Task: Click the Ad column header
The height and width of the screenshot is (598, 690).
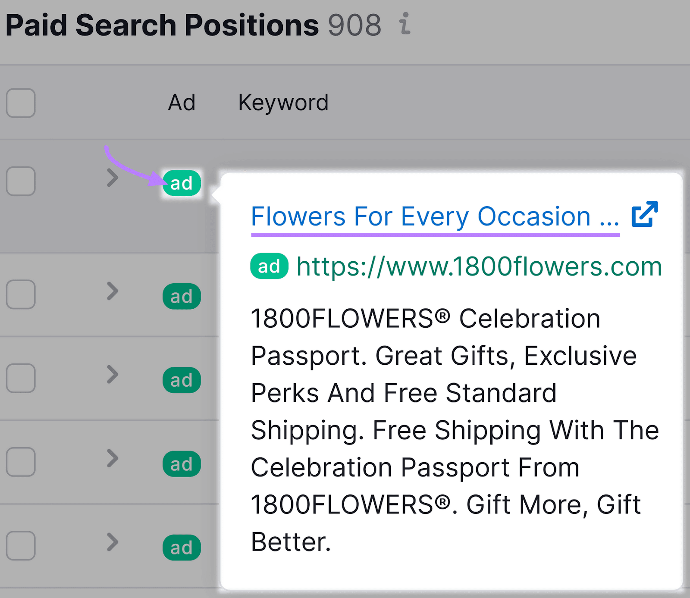Action: [x=182, y=103]
